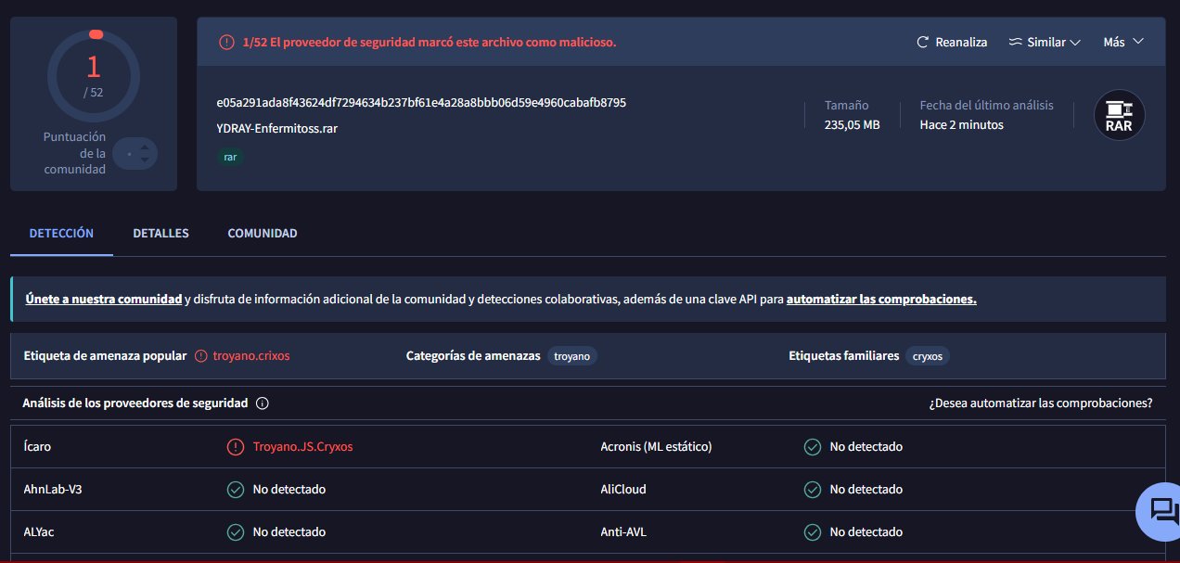This screenshot has height=563, width=1180.
Task: Click the file name YDRAY-Enfermitoss.rar
Action: click(276, 128)
